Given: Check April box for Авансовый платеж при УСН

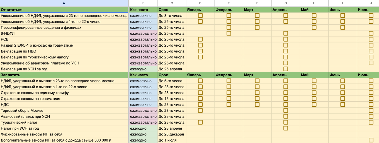Looking at the screenshot, I should [286, 116].
